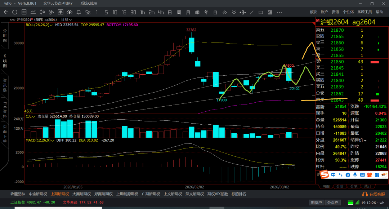Click the 期货户 account button
The width and height of the screenshot is (389, 209).
tap(316, 203)
